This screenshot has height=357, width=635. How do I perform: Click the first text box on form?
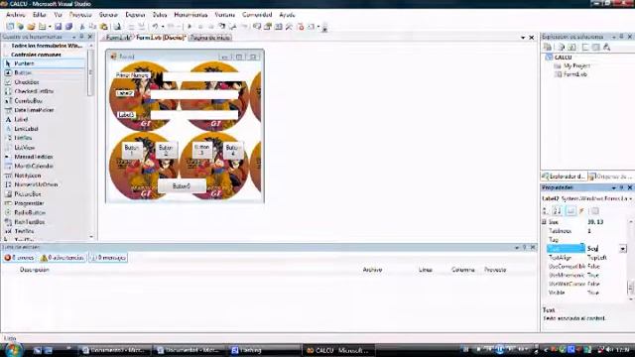201,76
